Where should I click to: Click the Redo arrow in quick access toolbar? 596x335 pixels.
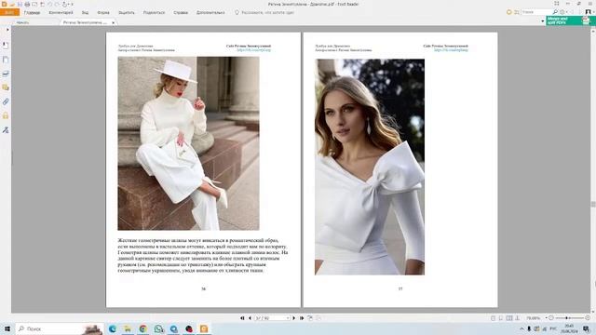pos(57,4)
